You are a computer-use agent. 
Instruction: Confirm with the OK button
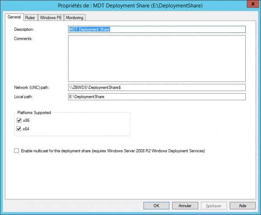156,206
